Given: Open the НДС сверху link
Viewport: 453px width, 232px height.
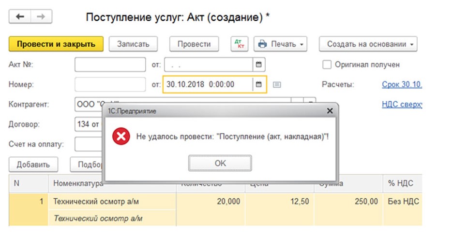Looking at the screenshot, I should coord(402,105).
